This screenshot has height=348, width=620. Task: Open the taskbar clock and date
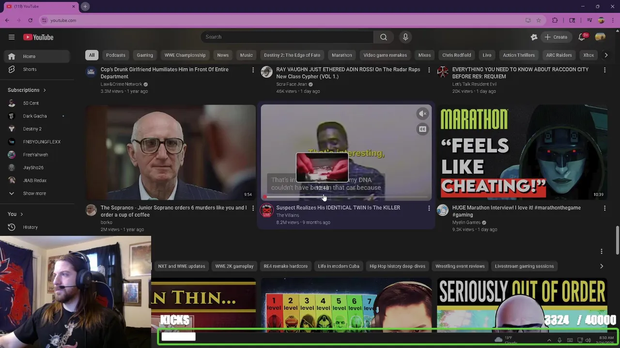pyautogui.click(x=606, y=340)
